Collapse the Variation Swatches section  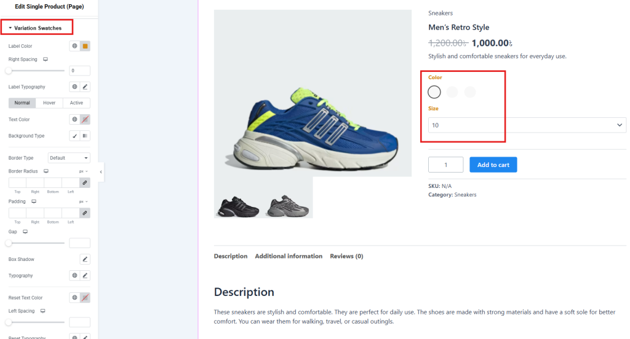pyautogui.click(x=36, y=28)
